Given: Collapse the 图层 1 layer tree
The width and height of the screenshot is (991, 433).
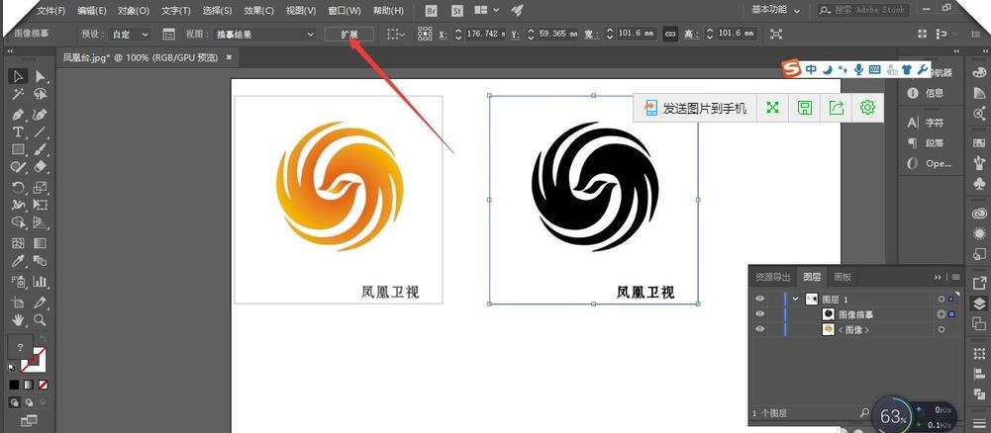Looking at the screenshot, I should (795, 299).
